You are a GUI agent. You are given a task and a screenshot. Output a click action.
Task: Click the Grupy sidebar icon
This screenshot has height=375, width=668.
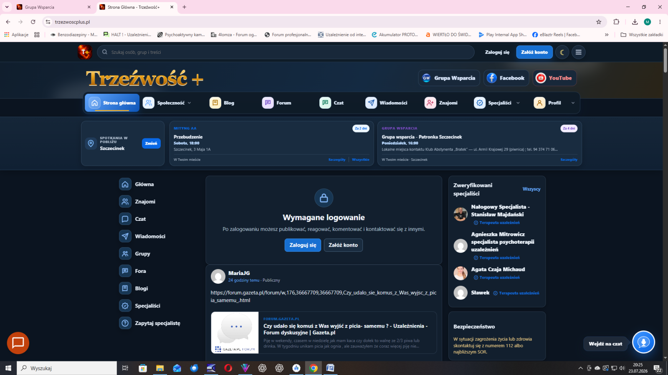(x=125, y=254)
